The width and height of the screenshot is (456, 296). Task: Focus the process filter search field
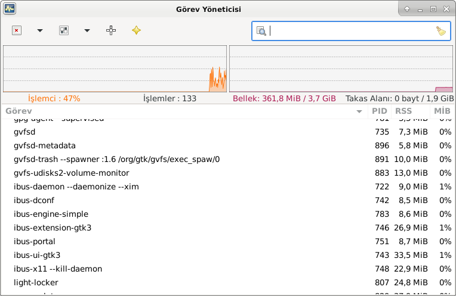pyautogui.click(x=351, y=31)
